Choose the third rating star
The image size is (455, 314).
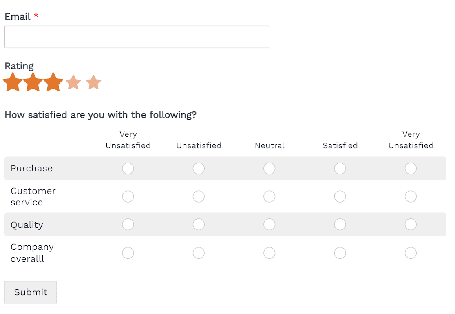[53, 82]
